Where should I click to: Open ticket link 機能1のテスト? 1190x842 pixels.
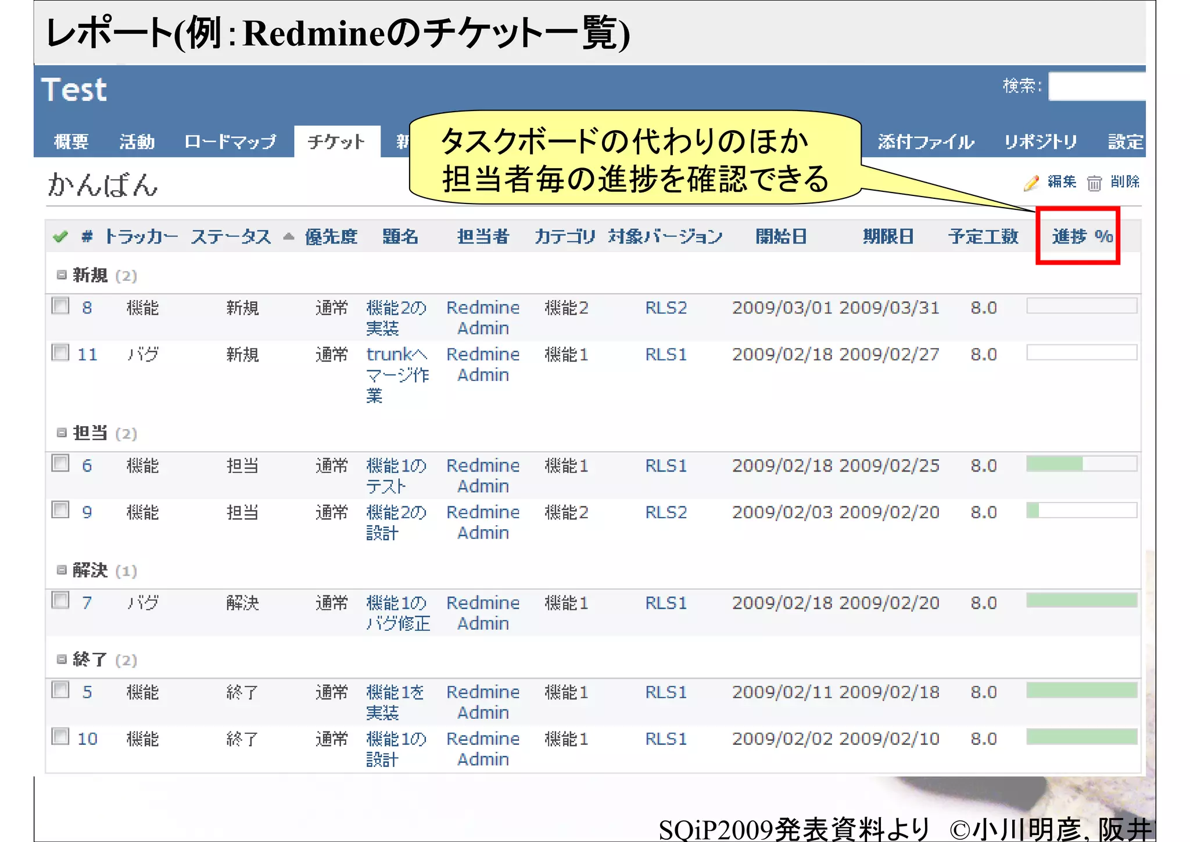(x=396, y=476)
